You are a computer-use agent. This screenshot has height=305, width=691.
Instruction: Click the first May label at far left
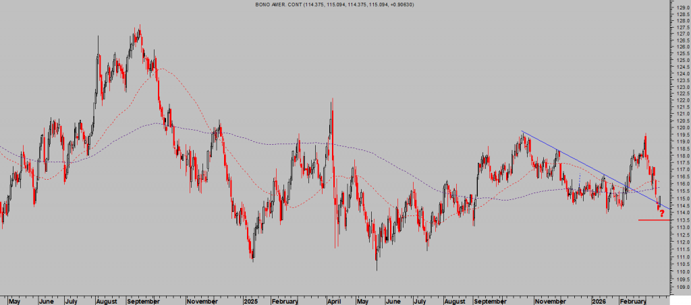point(14,301)
